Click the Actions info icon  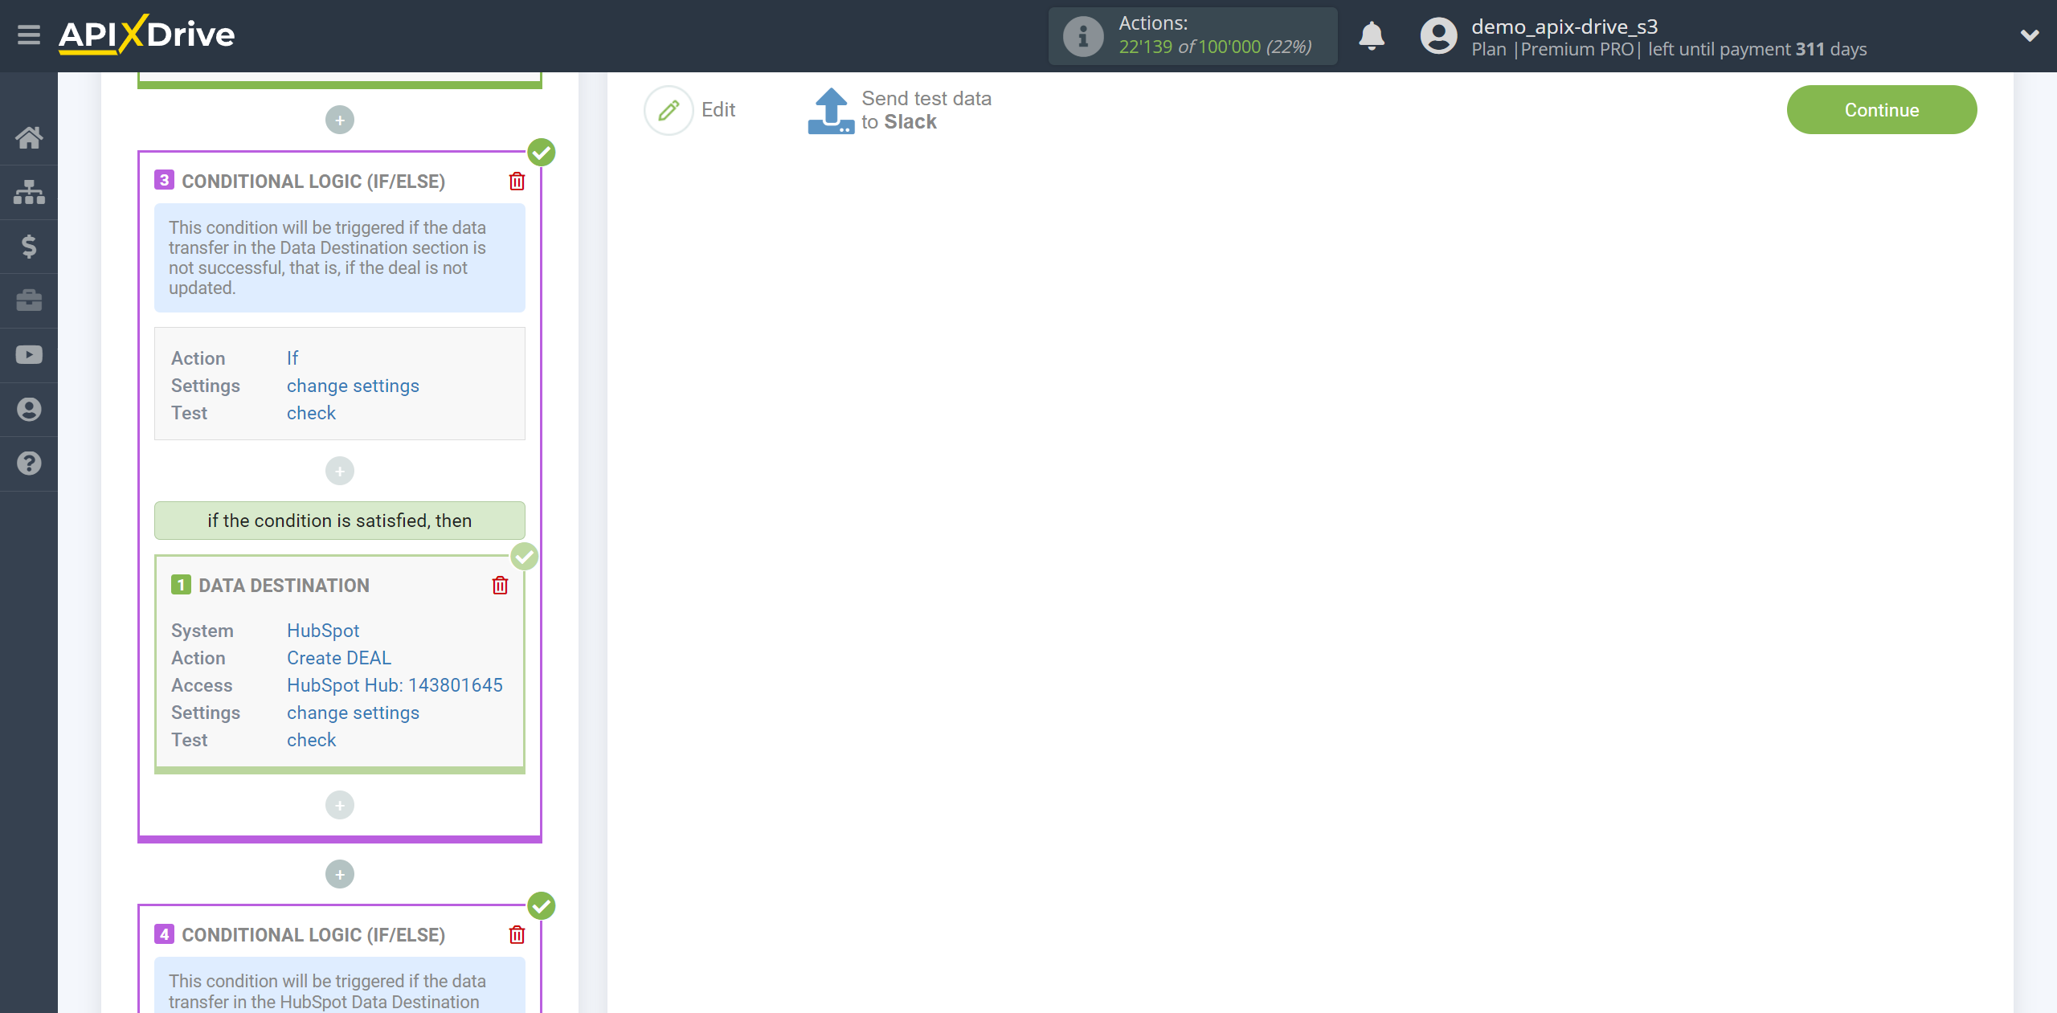[1082, 36]
